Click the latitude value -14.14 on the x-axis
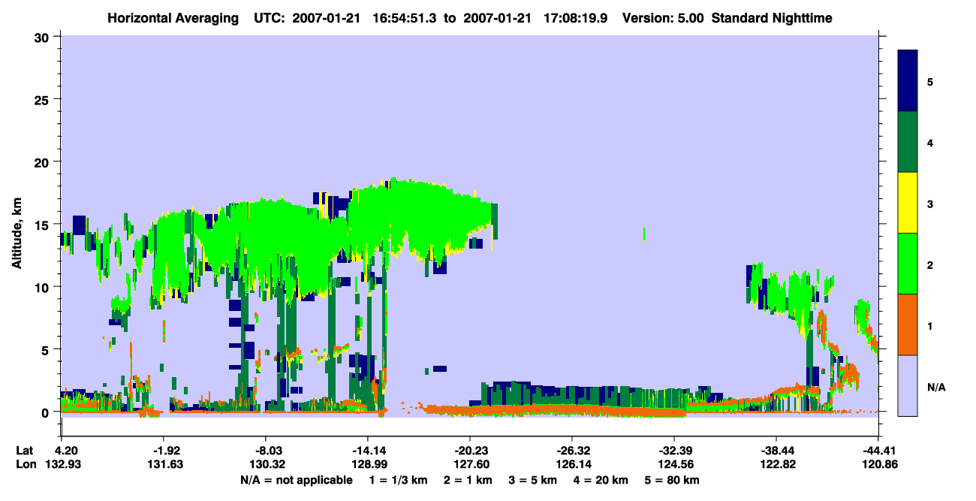This screenshot has height=501, width=976. pyautogui.click(x=367, y=451)
